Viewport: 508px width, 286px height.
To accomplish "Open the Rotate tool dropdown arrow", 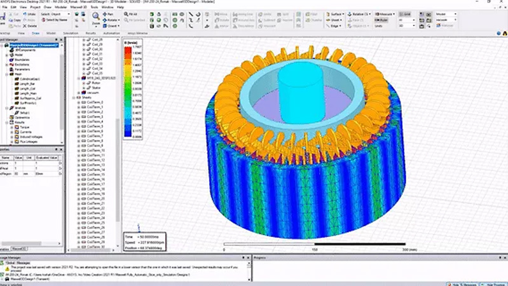I will (121, 20).
